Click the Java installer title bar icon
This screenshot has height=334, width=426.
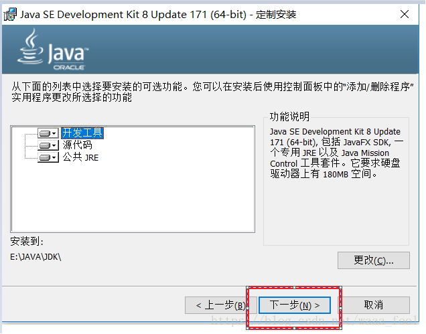click(x=10, y=15)
